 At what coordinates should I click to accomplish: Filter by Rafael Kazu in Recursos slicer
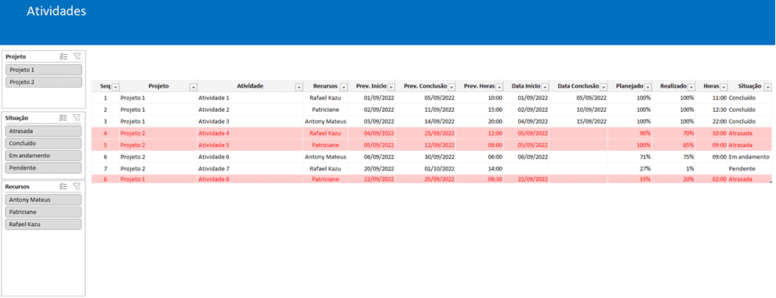pos(44,224)
